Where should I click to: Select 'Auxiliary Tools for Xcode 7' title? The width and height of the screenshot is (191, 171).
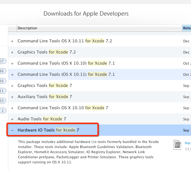click(45, 97)
